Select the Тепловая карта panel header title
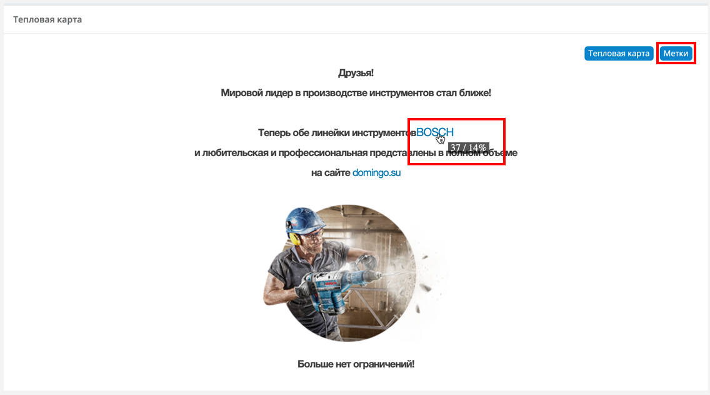This screenshot has height=395, width=710. (x=47, y=19)
